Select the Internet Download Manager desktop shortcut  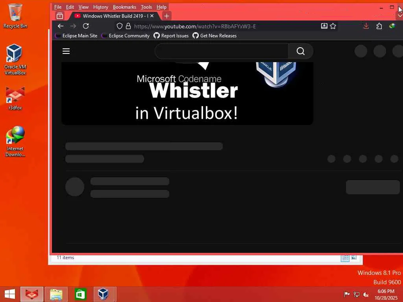point(15,142)
